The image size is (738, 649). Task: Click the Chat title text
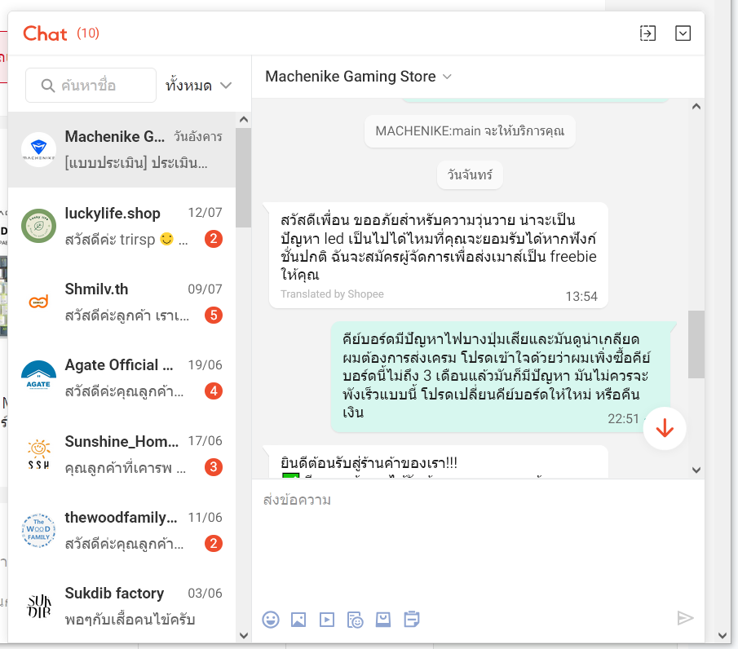[45, 34]
